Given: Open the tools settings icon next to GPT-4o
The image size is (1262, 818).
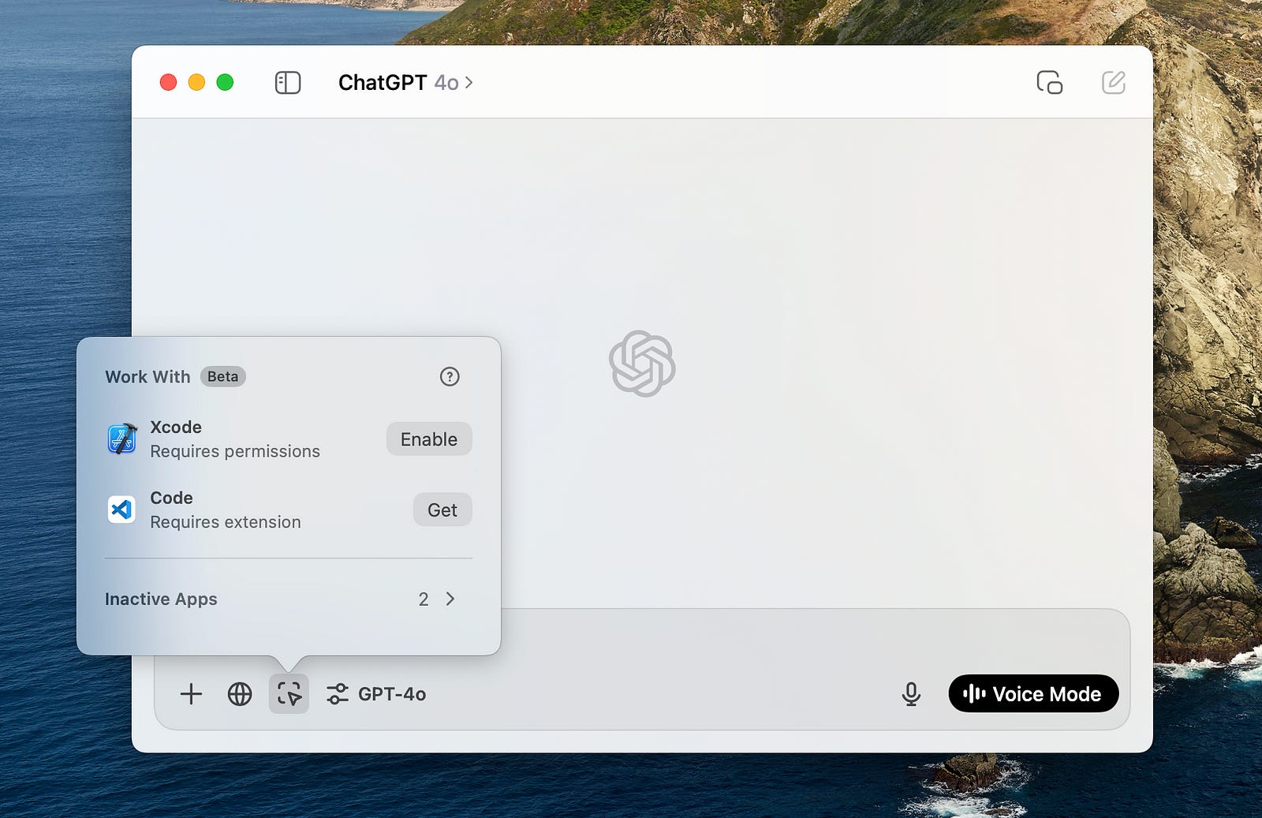Looking at the screenshot, I should pos(339,694).
